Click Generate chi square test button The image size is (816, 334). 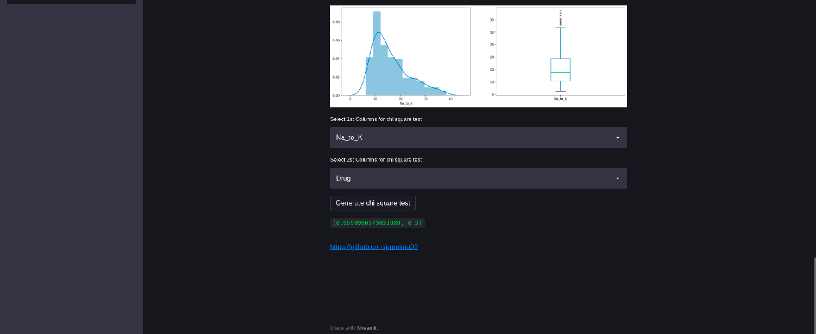373,203
